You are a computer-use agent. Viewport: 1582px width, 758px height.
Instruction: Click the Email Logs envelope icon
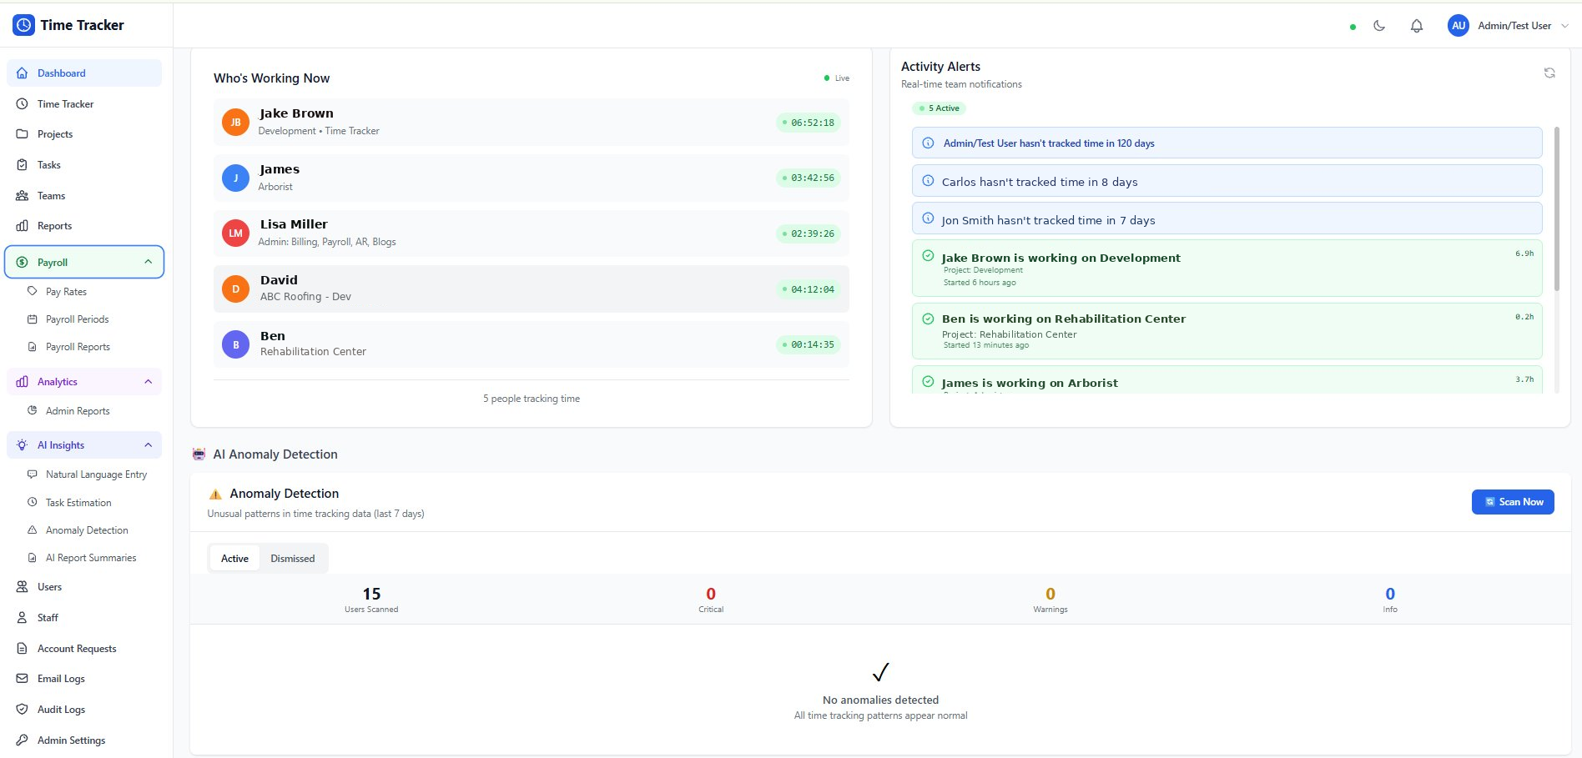pyautogui.click(x=22, y=679)
